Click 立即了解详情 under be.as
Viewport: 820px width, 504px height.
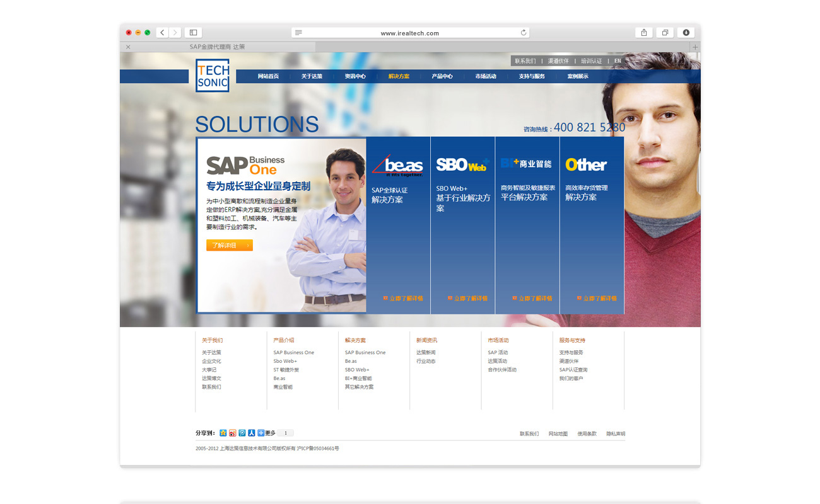pos(403,299)
